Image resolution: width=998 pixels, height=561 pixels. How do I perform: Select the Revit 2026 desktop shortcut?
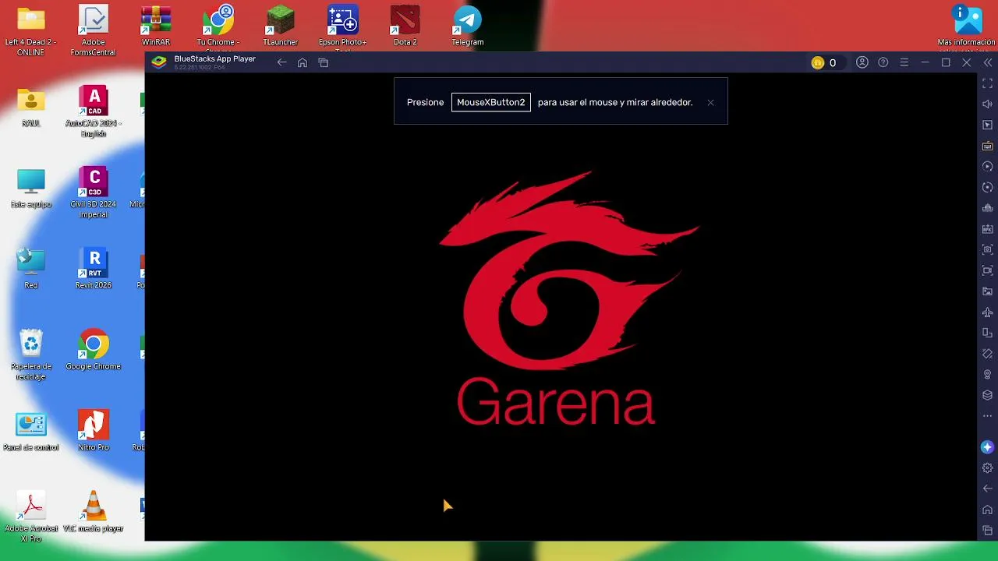[94, 269]
